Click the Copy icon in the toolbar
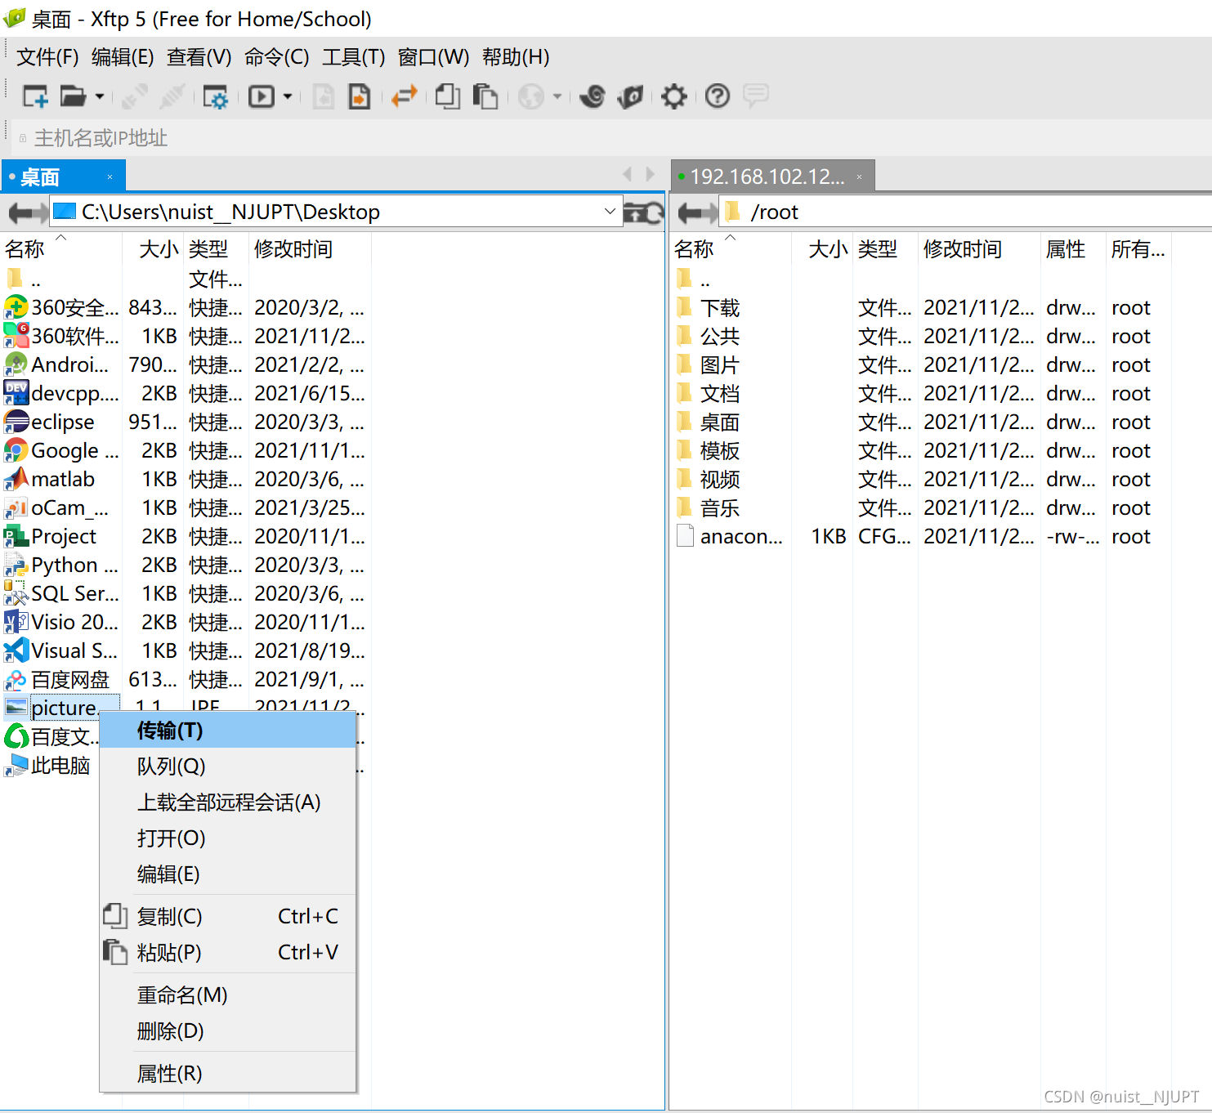Screen dimensions: 1212x1113 click(448, 96)
